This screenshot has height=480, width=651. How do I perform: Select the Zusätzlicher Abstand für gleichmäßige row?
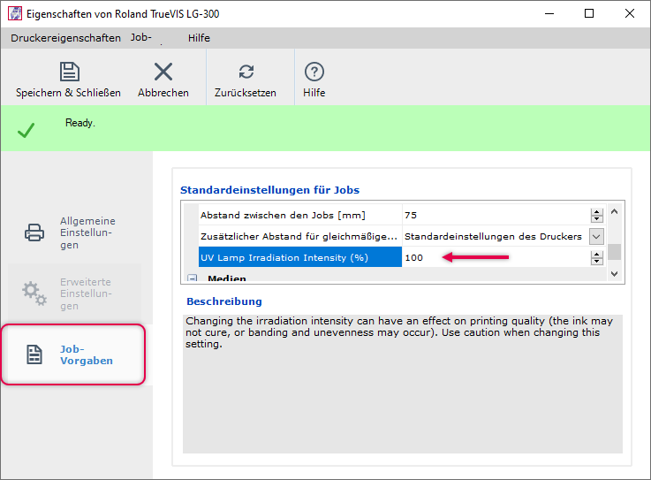300,237
